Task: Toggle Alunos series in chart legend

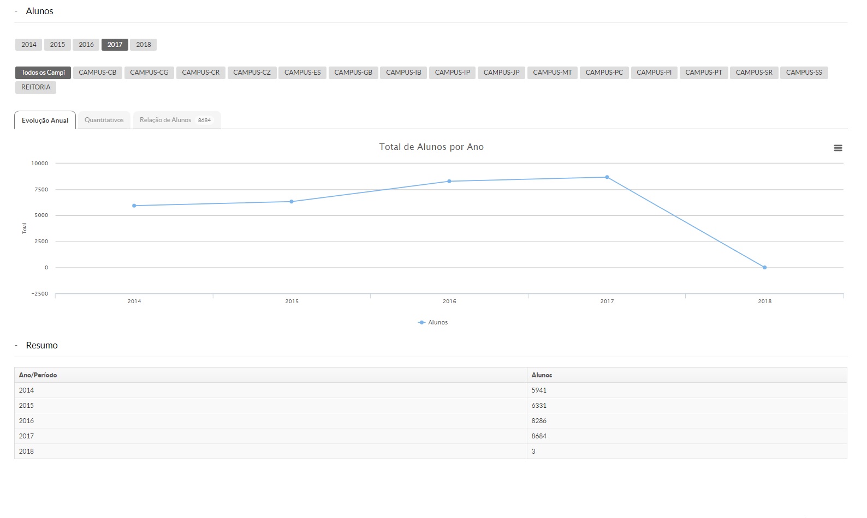Action: (433, 323)
